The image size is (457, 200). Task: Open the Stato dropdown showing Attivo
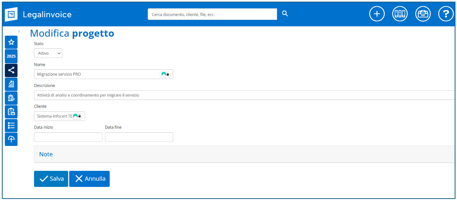(x=48, y=53)
